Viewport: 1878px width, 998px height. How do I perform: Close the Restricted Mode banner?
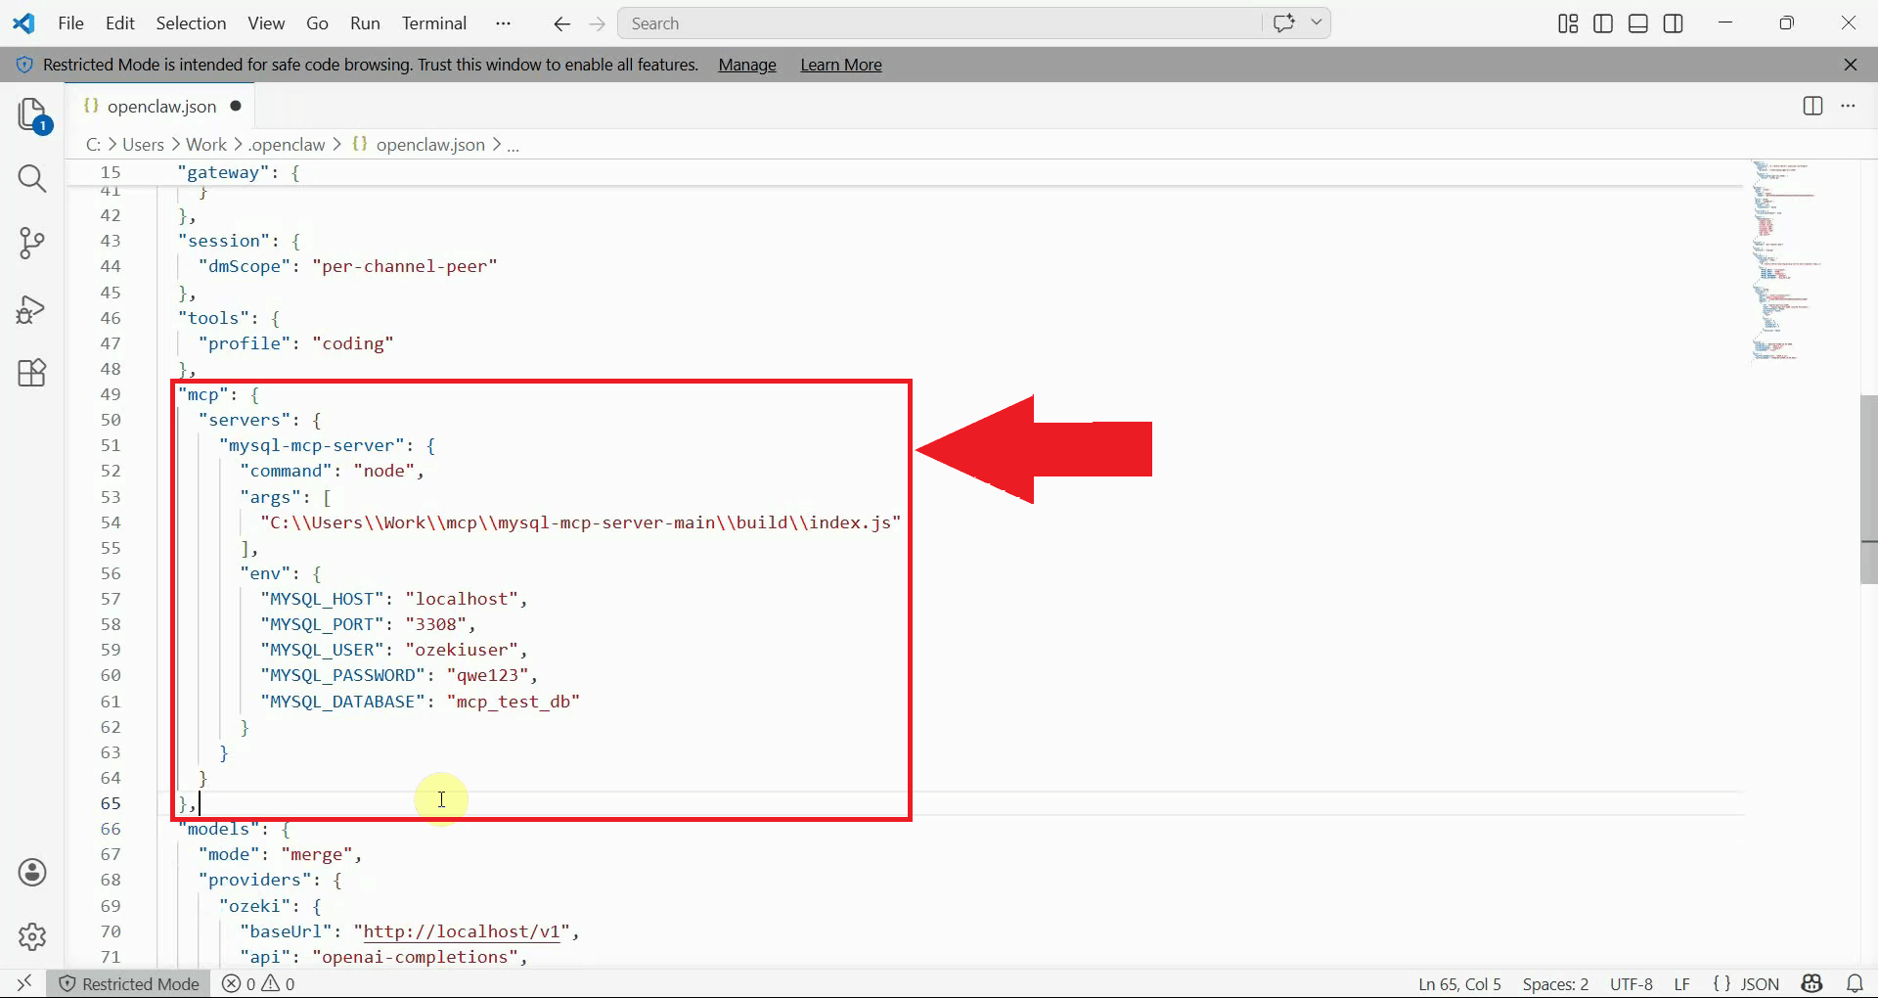pos(1851,65)
